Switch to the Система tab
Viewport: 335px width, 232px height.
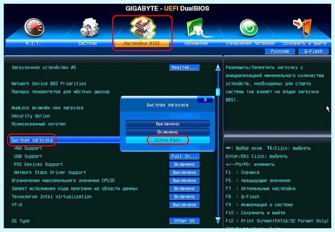coord(88,43)
